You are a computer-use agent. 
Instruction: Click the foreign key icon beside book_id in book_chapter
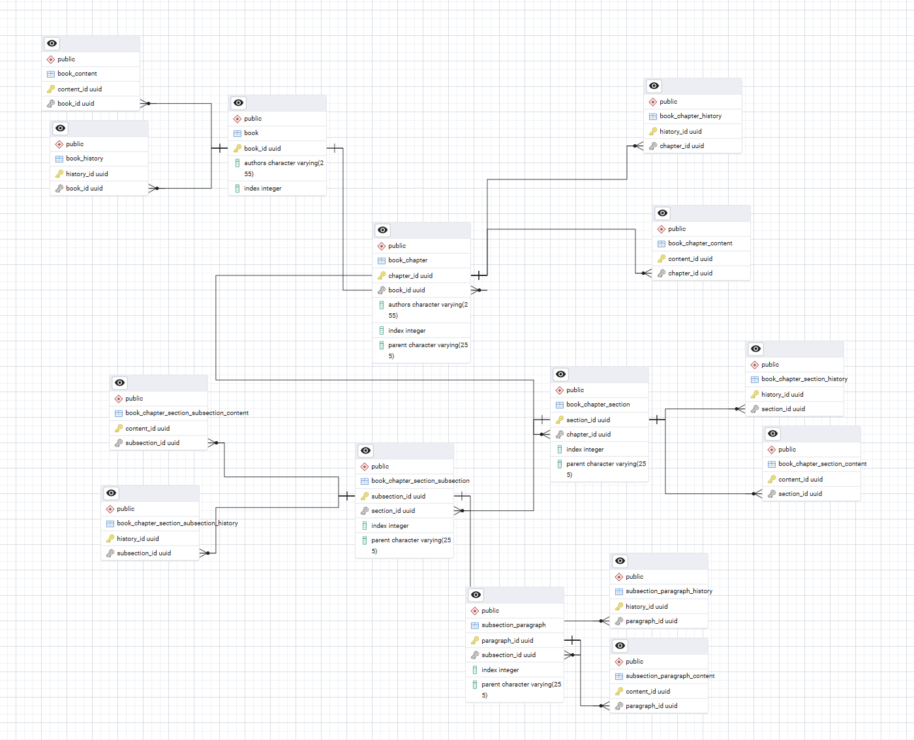[382, 290]
